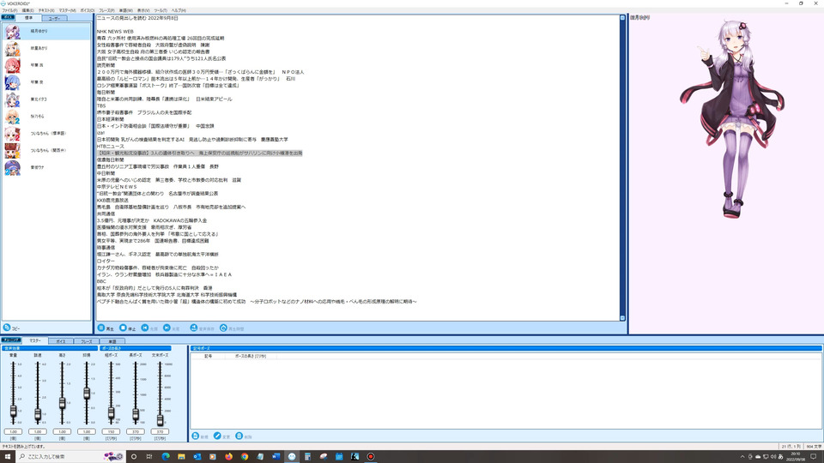Screen dimensions: 824x463
Task: Open the Edit (編集) menu
Action: 27,10
